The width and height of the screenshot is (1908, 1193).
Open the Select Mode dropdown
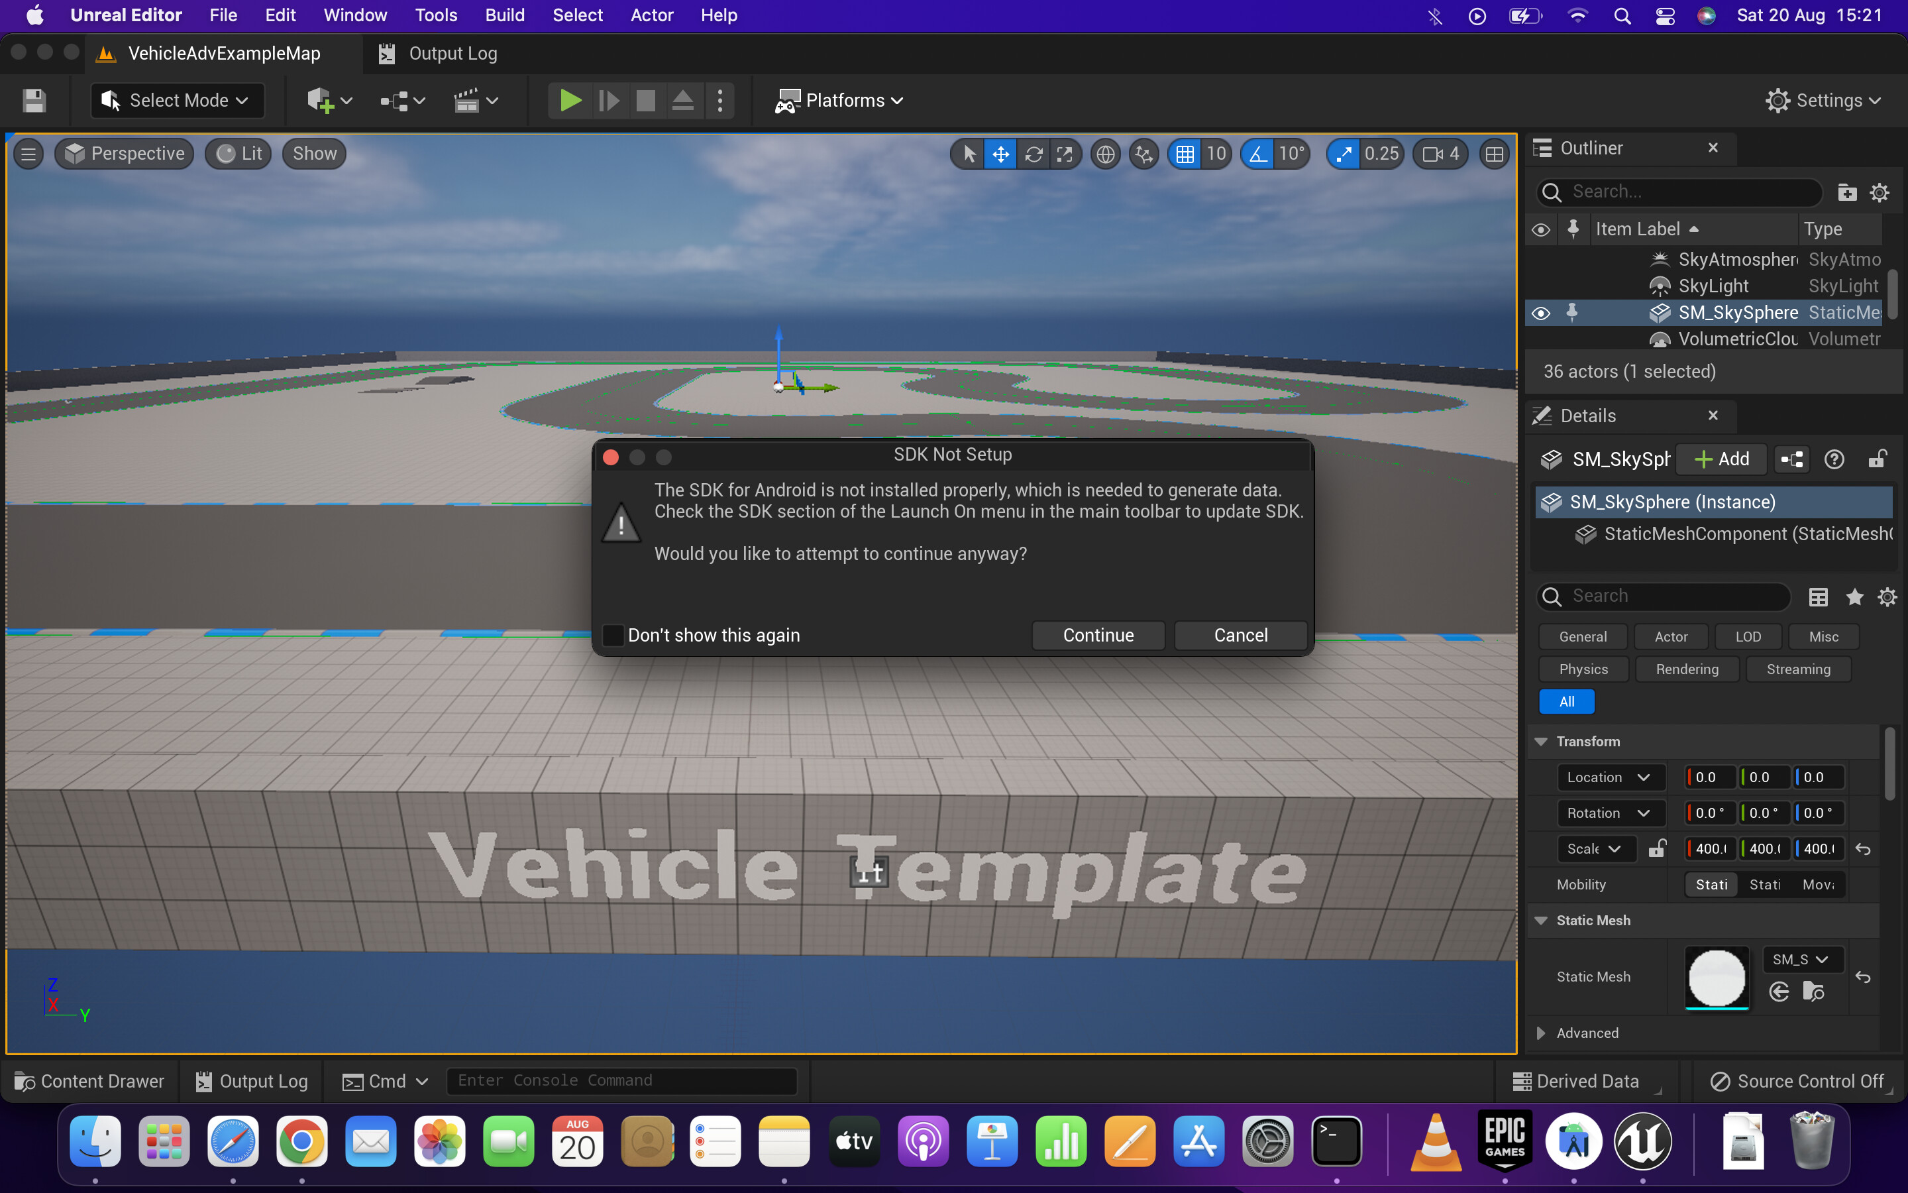click(177, 100)
